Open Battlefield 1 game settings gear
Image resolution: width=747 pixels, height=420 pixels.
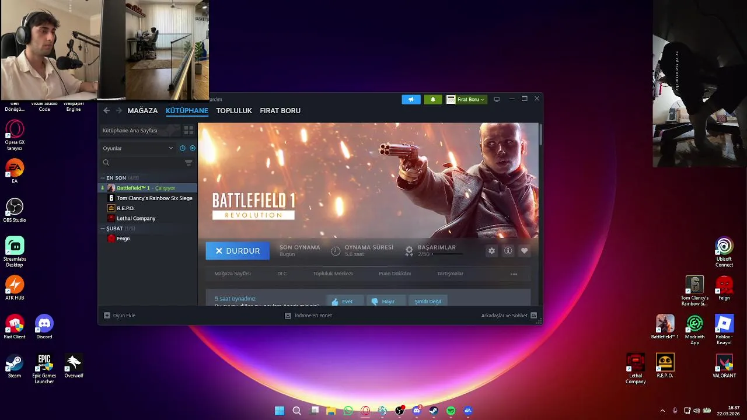pyautogui.click(x=491, y=251)
